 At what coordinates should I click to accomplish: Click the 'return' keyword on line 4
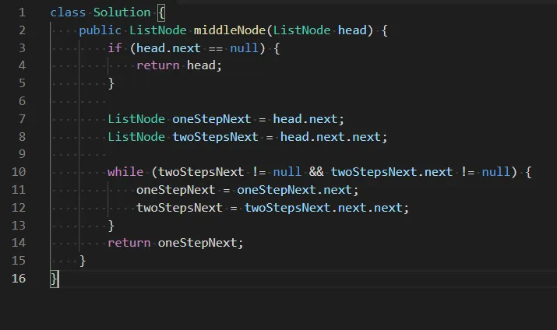point(158,65)
